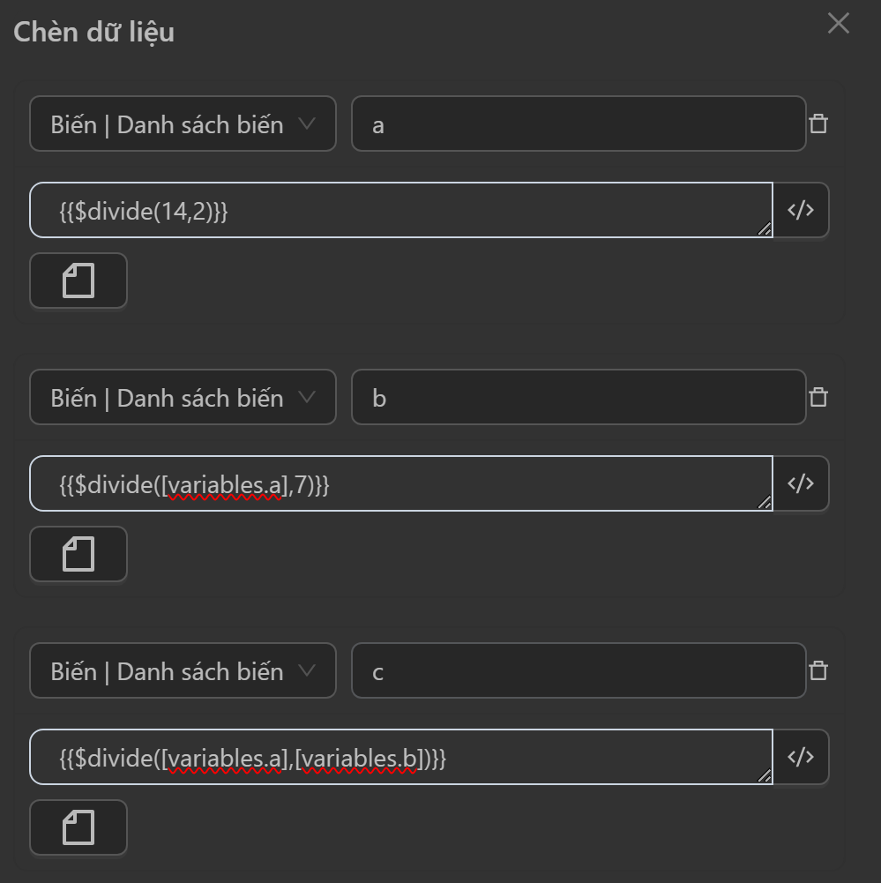Open code editor for variable b expression

pos(801,483)
